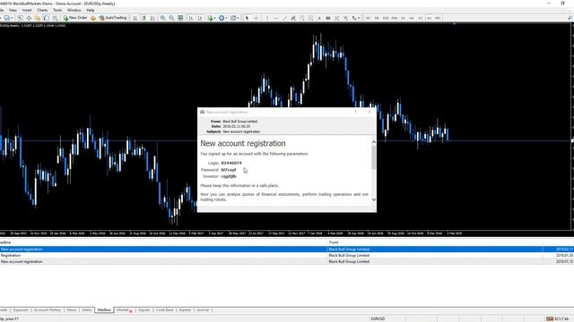Select the Registration mail row
Screen dimensions: 574x322
[x=287, y=256]
